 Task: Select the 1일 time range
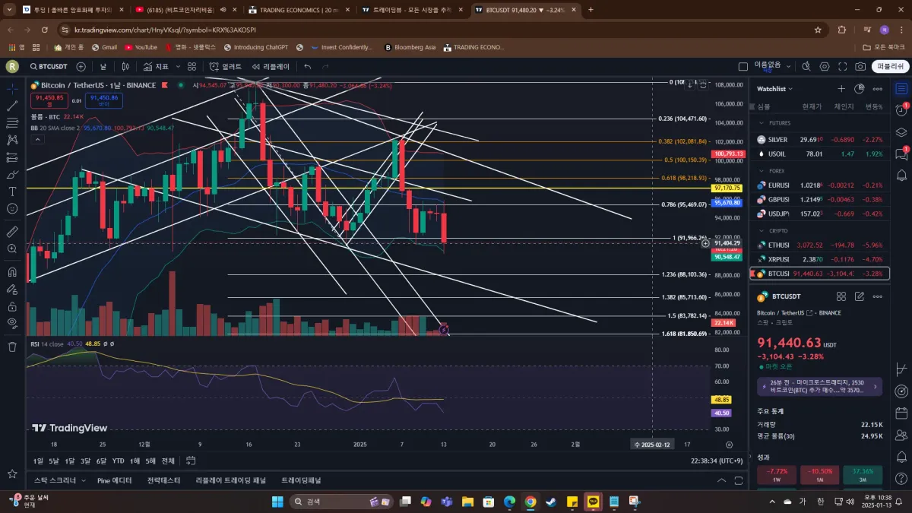click(38, 461)
